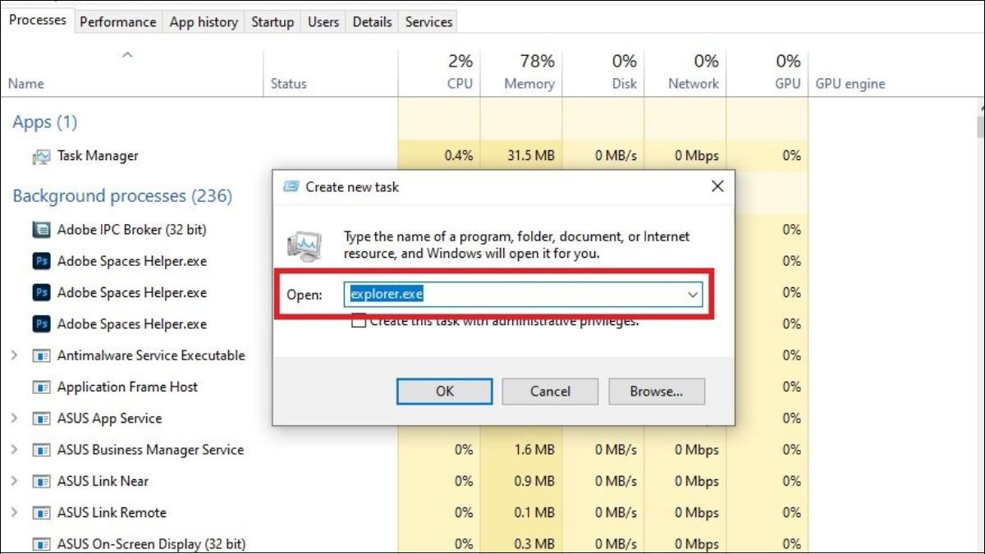Screen dimensions: 985x554
Task: Sort by the Network column header
Action: pyautogui.click(x=685, y=72)
